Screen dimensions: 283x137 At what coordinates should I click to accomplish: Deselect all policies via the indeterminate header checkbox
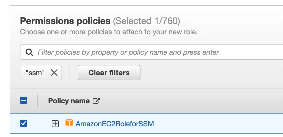24,100
